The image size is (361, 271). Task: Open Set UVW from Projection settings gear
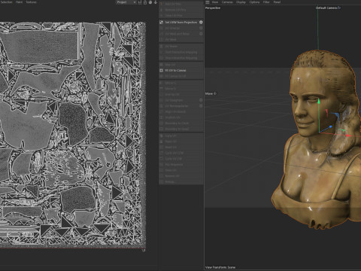201,23
